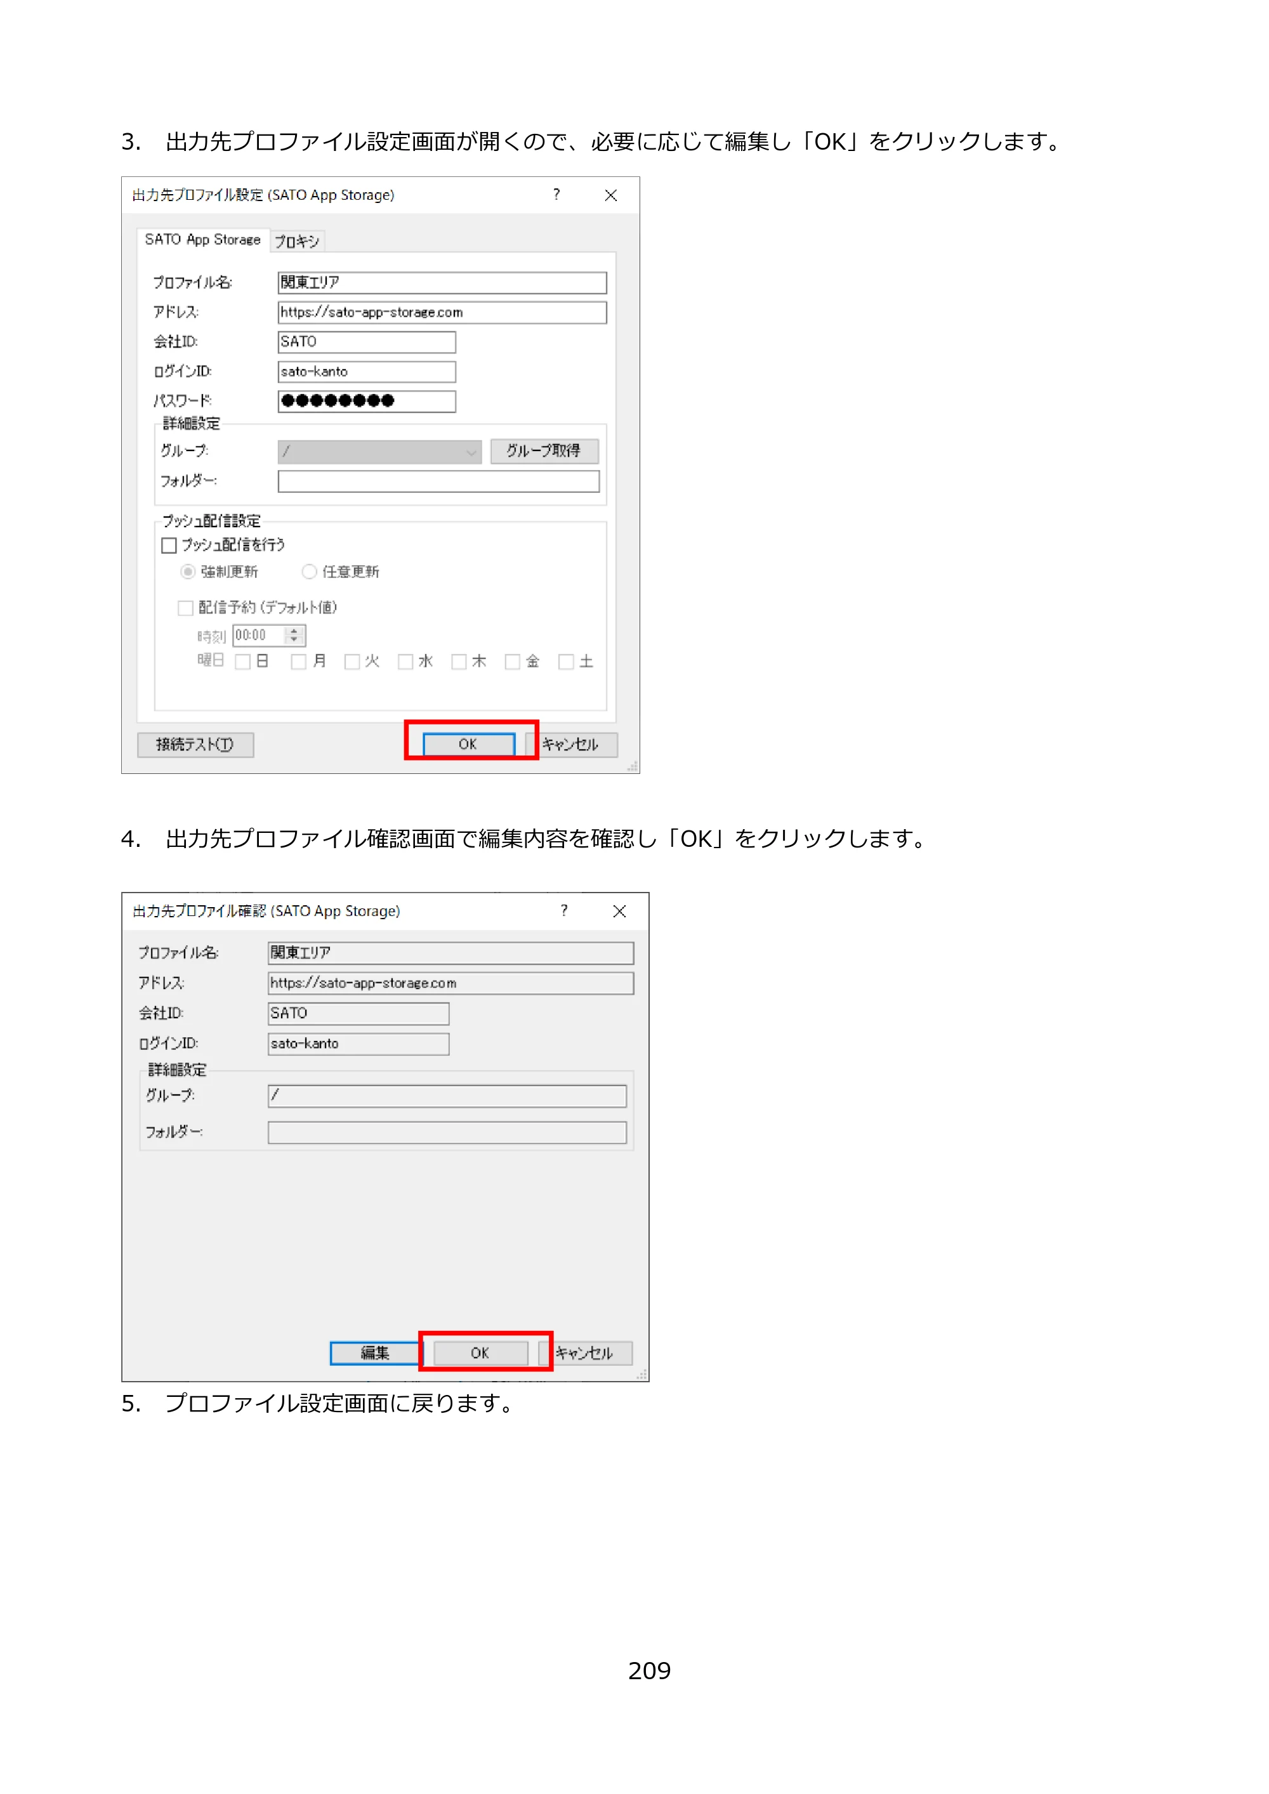Click キャンセル in the settings dialog
1269x1794 pixels.
click(x=571, y=745)
